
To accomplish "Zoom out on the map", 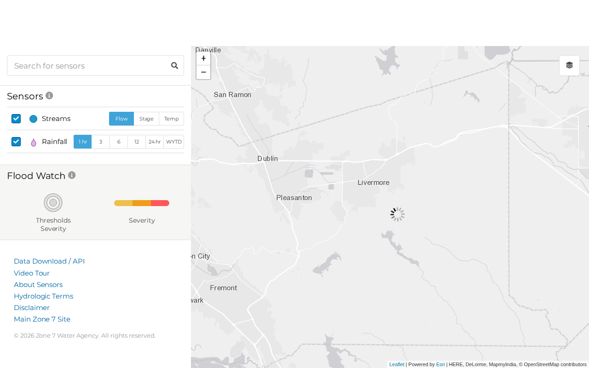I will (203, 72).
